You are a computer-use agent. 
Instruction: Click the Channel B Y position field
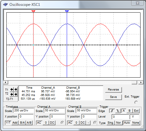[x=89, y=117]
